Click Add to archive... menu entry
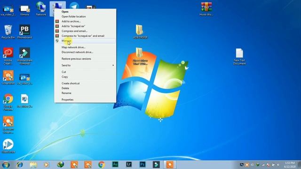This screenshot has width=301, height=169. (85, 21)
